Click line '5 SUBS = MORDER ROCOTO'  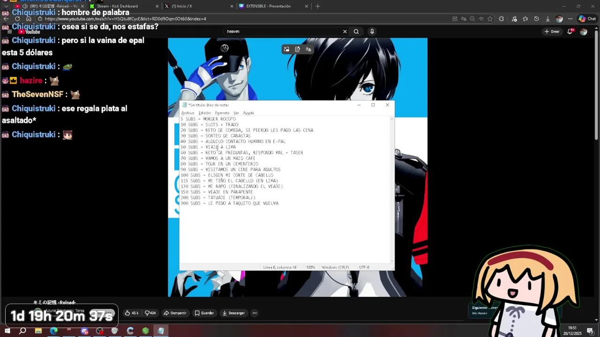pos(208,119)
